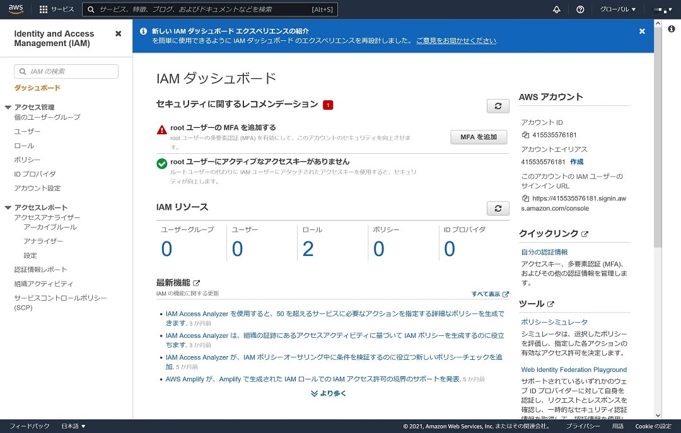Click the info icon in blue banner
The height and width of the screenshot is (433, 681).
point(143,32)
